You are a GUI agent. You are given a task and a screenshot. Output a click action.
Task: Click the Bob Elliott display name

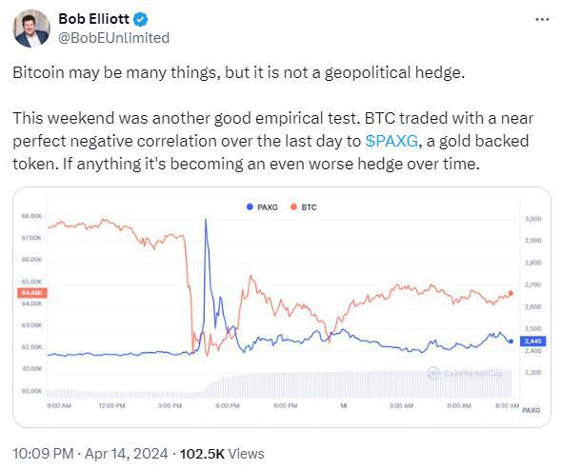pyautogui.click(x=93, y=19)
